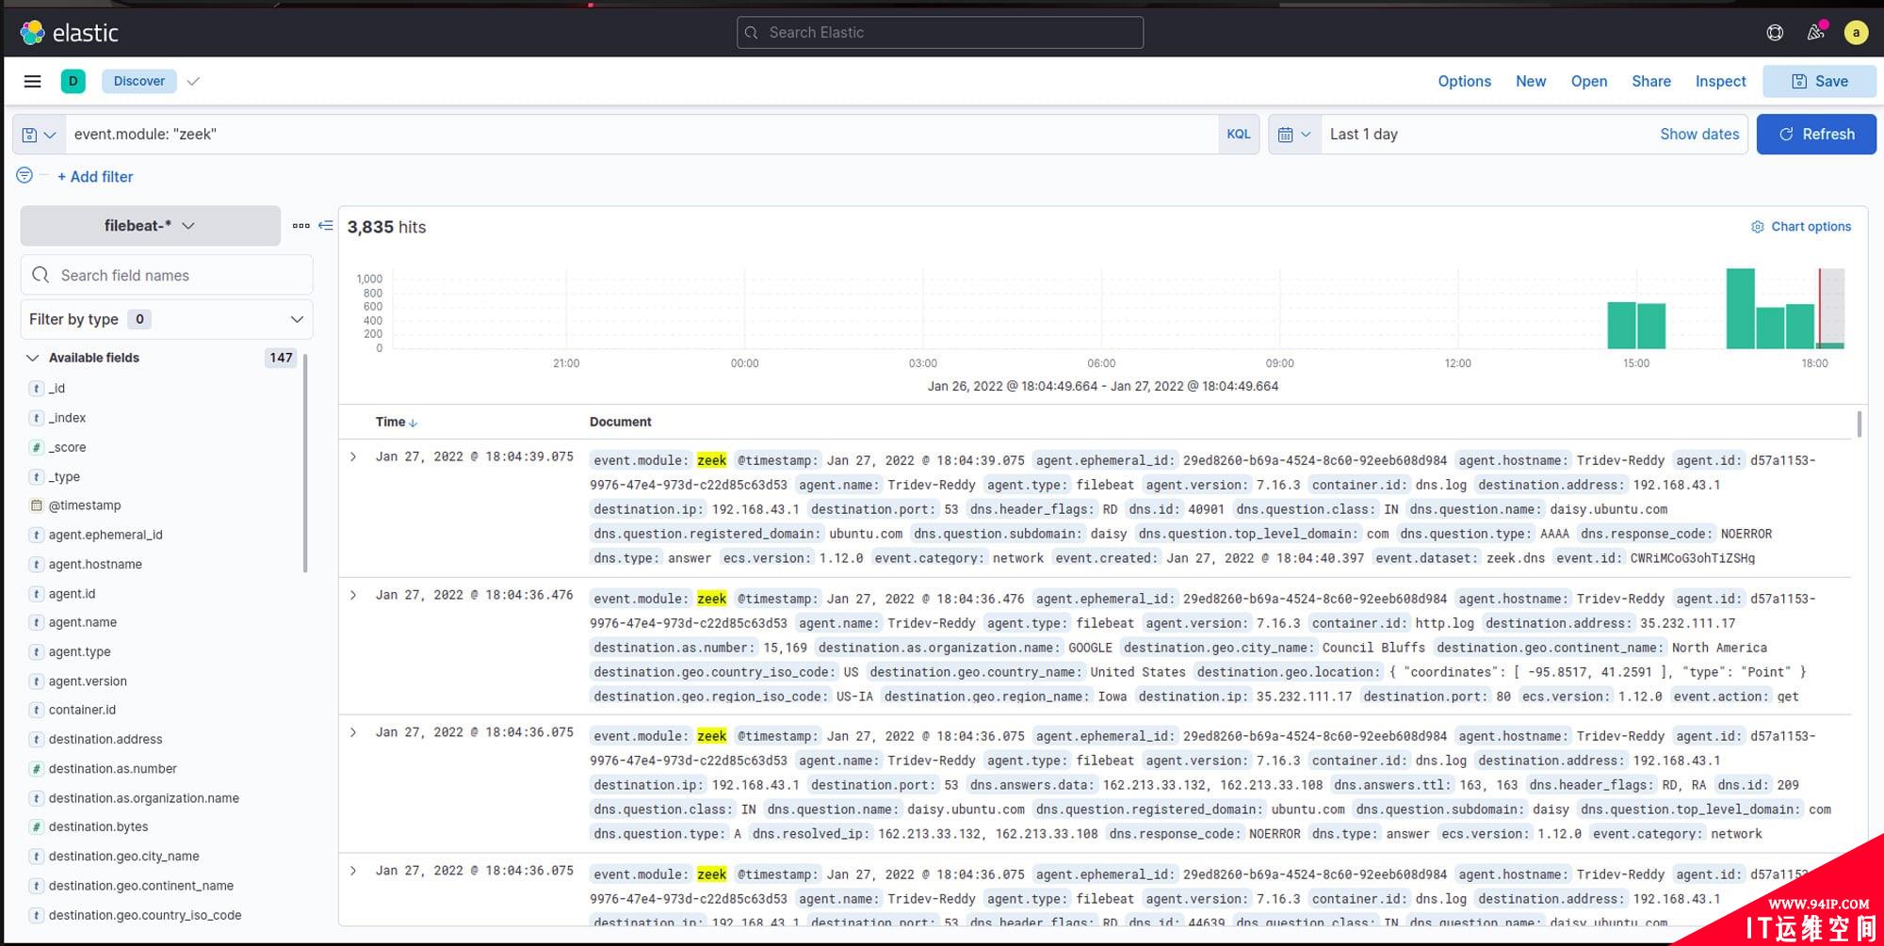The width and height of the screenshot is (1884, 946).
Task: Click the Search field names box
Action: [167, 275]
